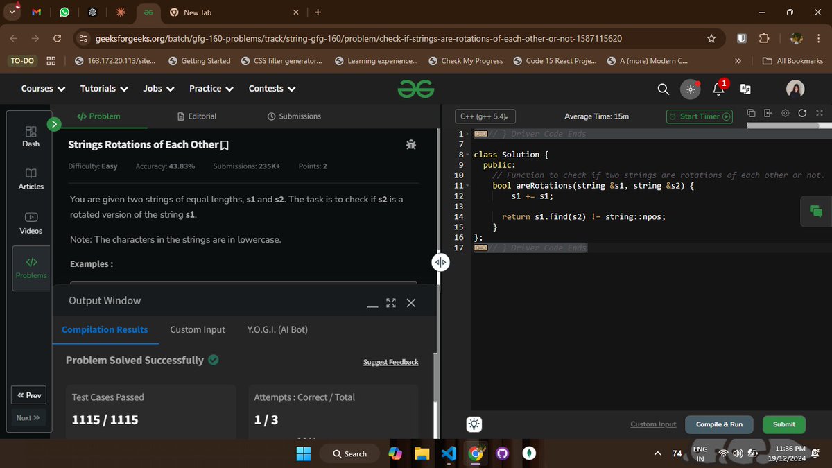This screenshot has width=832, height=468.
Task: Switch to Custom Input tab in Output Window
Action: [x=198, y=329]
